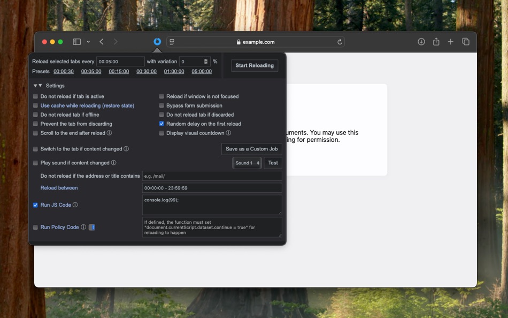Show info for Run Policy Code
Image resolution: width=508 pixels, height=318 pixels.
click(x=83, y=227)
